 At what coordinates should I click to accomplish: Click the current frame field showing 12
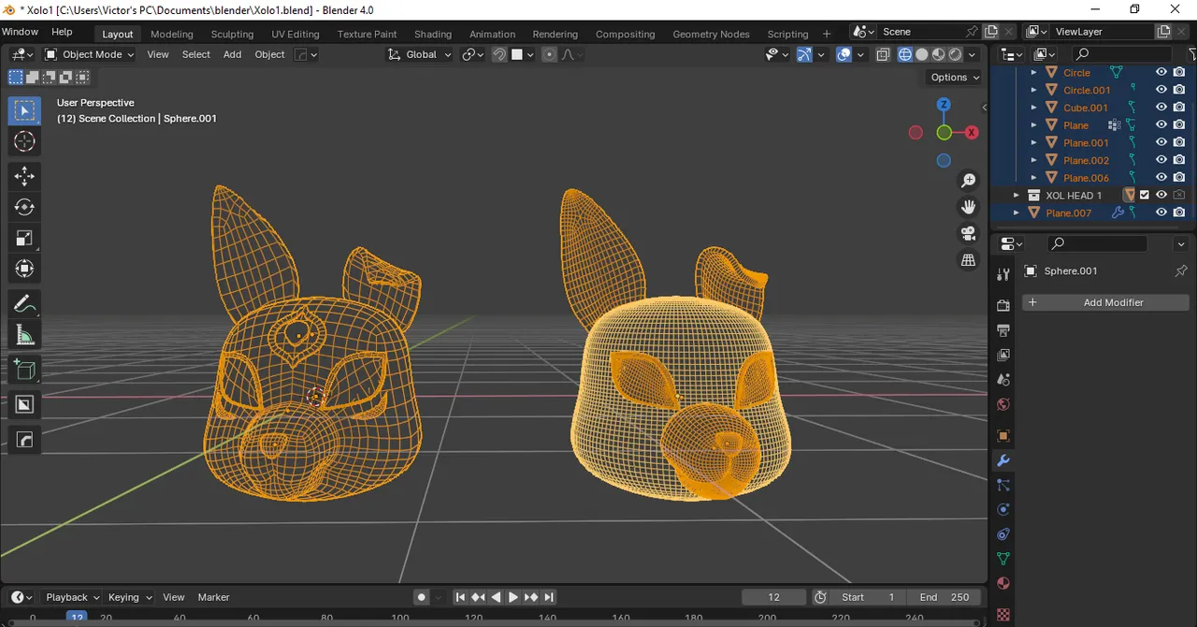(x=774, y=597)
